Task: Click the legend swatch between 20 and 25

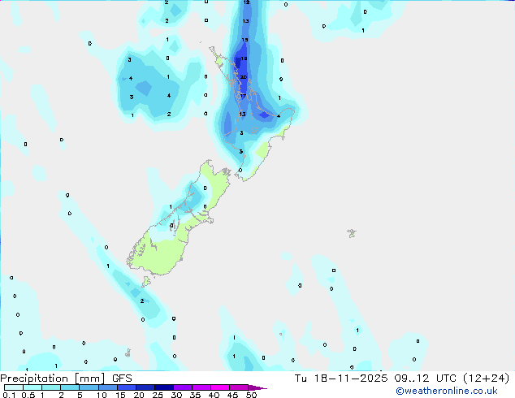Action: [145, 387]
